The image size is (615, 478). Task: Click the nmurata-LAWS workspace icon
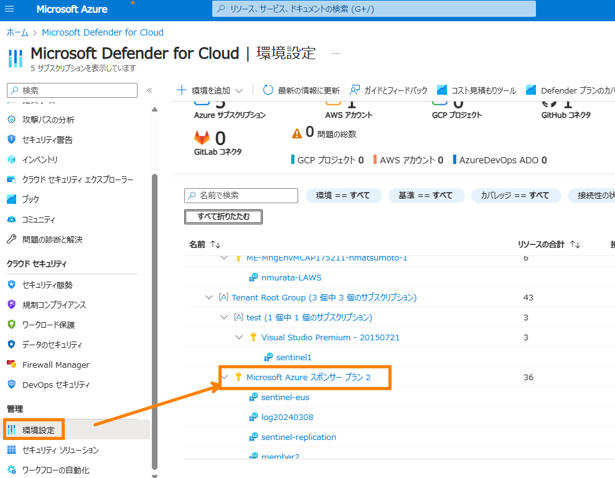pyautogui.click(x=253, y=277)
